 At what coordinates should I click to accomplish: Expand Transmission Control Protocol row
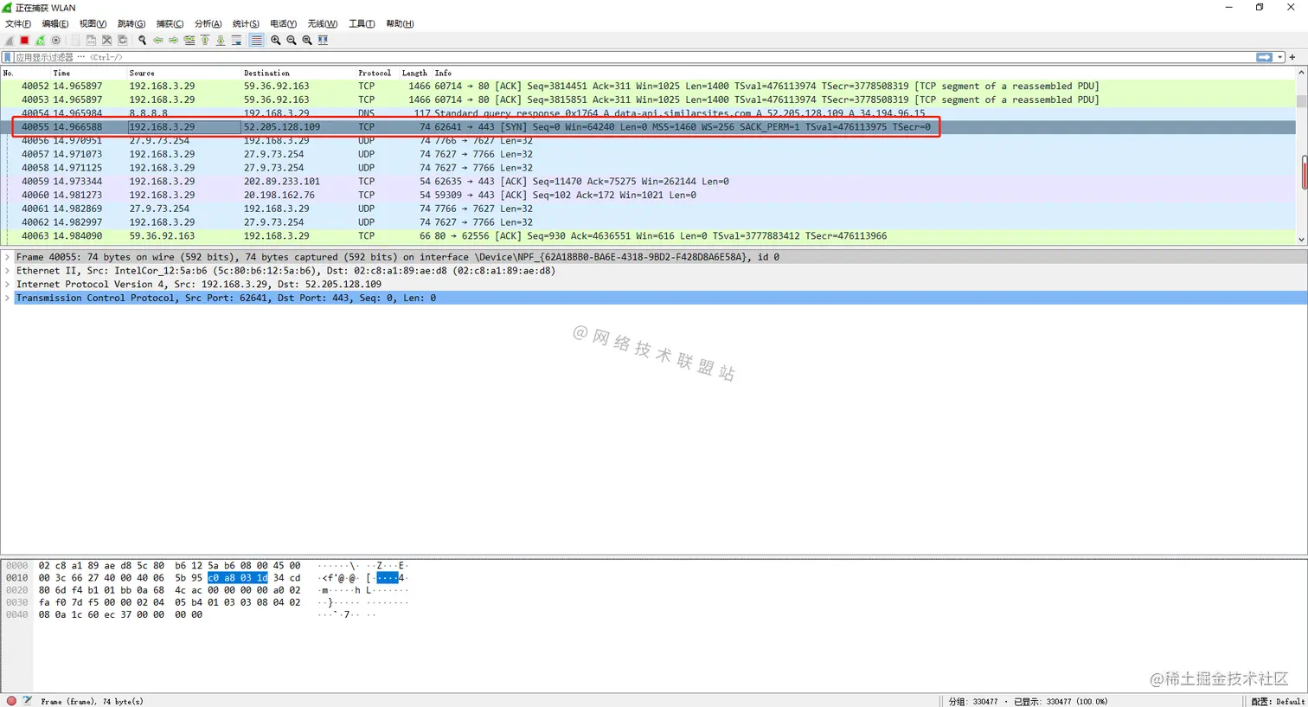click(x=8, y=299)
